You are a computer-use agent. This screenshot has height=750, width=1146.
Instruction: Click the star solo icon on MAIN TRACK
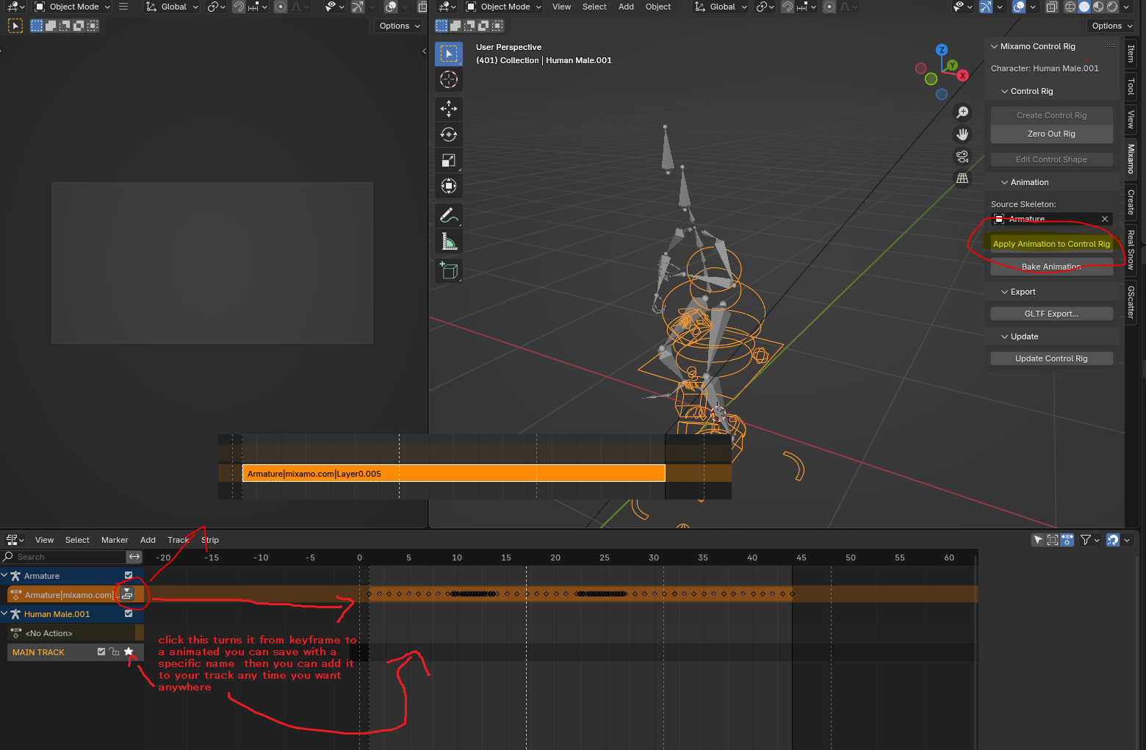(x=129, y=652)
